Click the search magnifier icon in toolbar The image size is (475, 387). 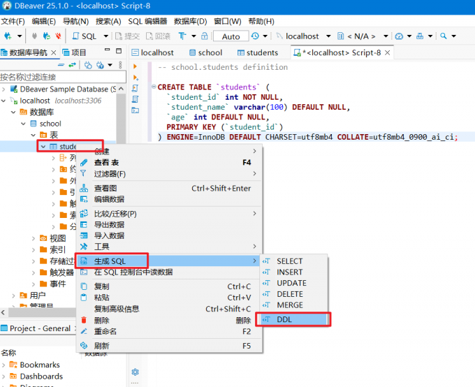coord(443,36)
